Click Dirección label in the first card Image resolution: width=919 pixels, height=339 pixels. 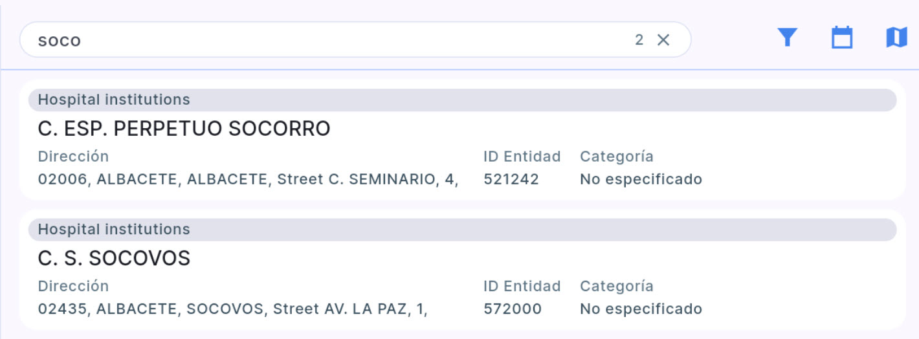[73, 157]
